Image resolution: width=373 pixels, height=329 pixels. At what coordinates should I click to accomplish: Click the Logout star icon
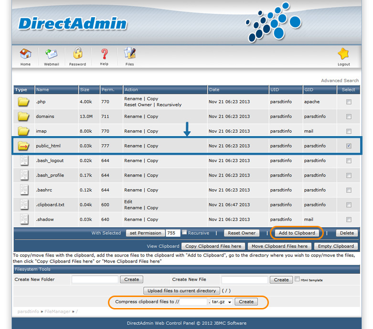pos(343,53)
